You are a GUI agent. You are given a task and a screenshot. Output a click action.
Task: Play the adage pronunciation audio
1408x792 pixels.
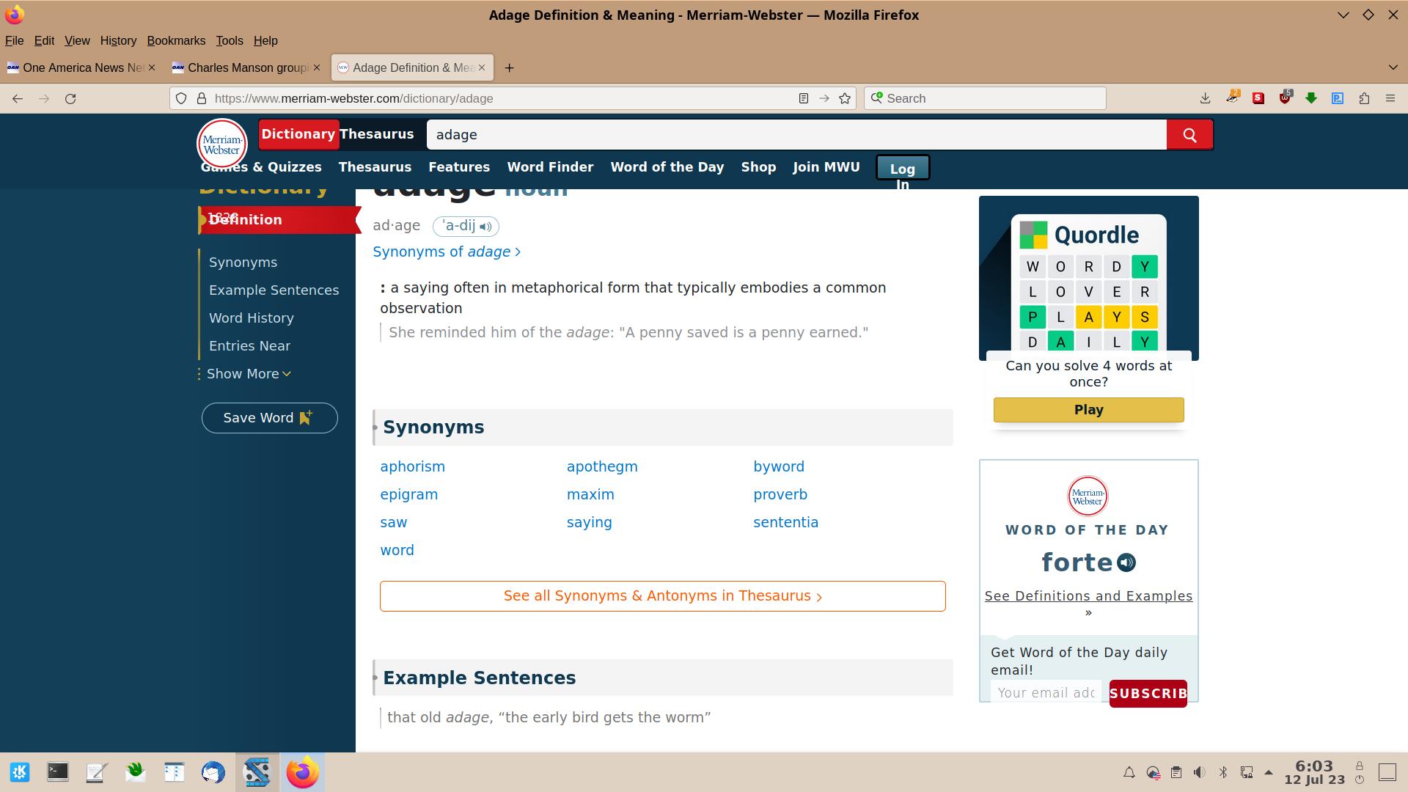485,226
